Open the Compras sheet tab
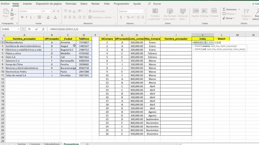 35,144
